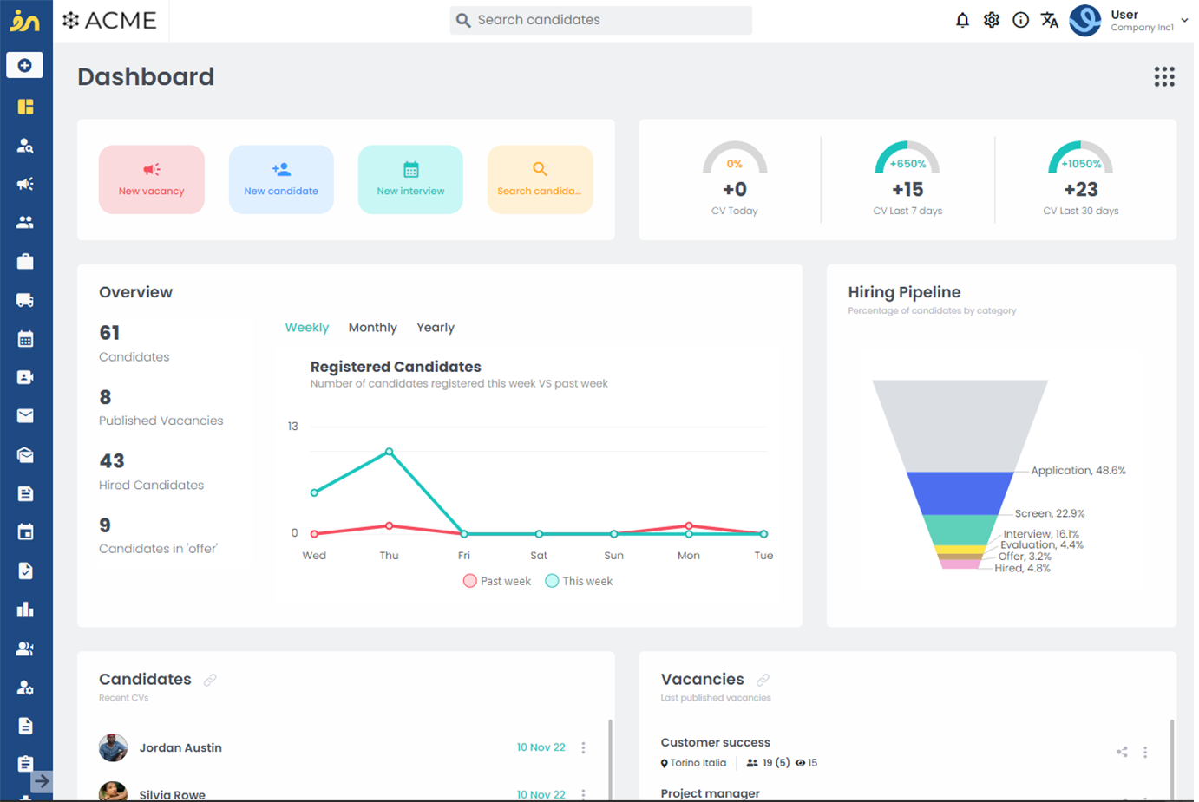
Task: Click the New interview button
Action: point(410,179)
